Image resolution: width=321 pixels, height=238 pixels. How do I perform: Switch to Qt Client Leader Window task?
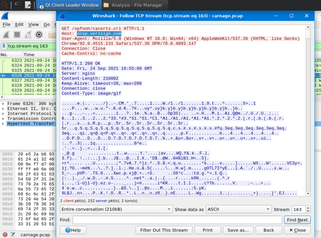pyautogui.click(x=69, y=5)
